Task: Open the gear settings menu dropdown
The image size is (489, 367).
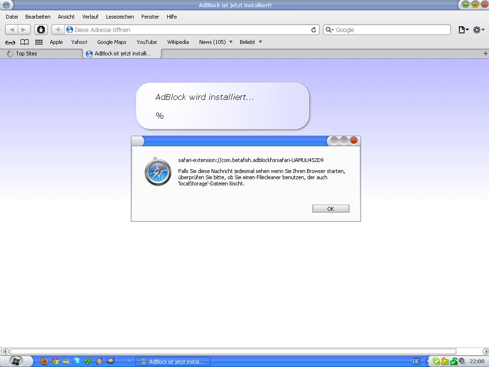Action: tap(478, 30)
